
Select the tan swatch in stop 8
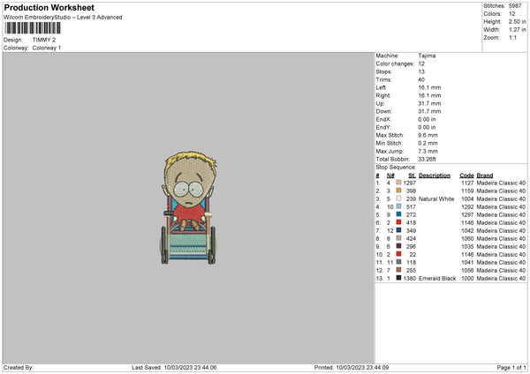click(398, 238)
